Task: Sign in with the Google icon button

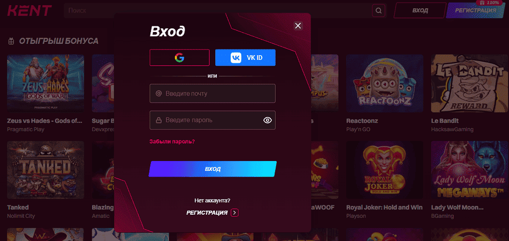Action: pyautogui.click(x=179, y=58)
